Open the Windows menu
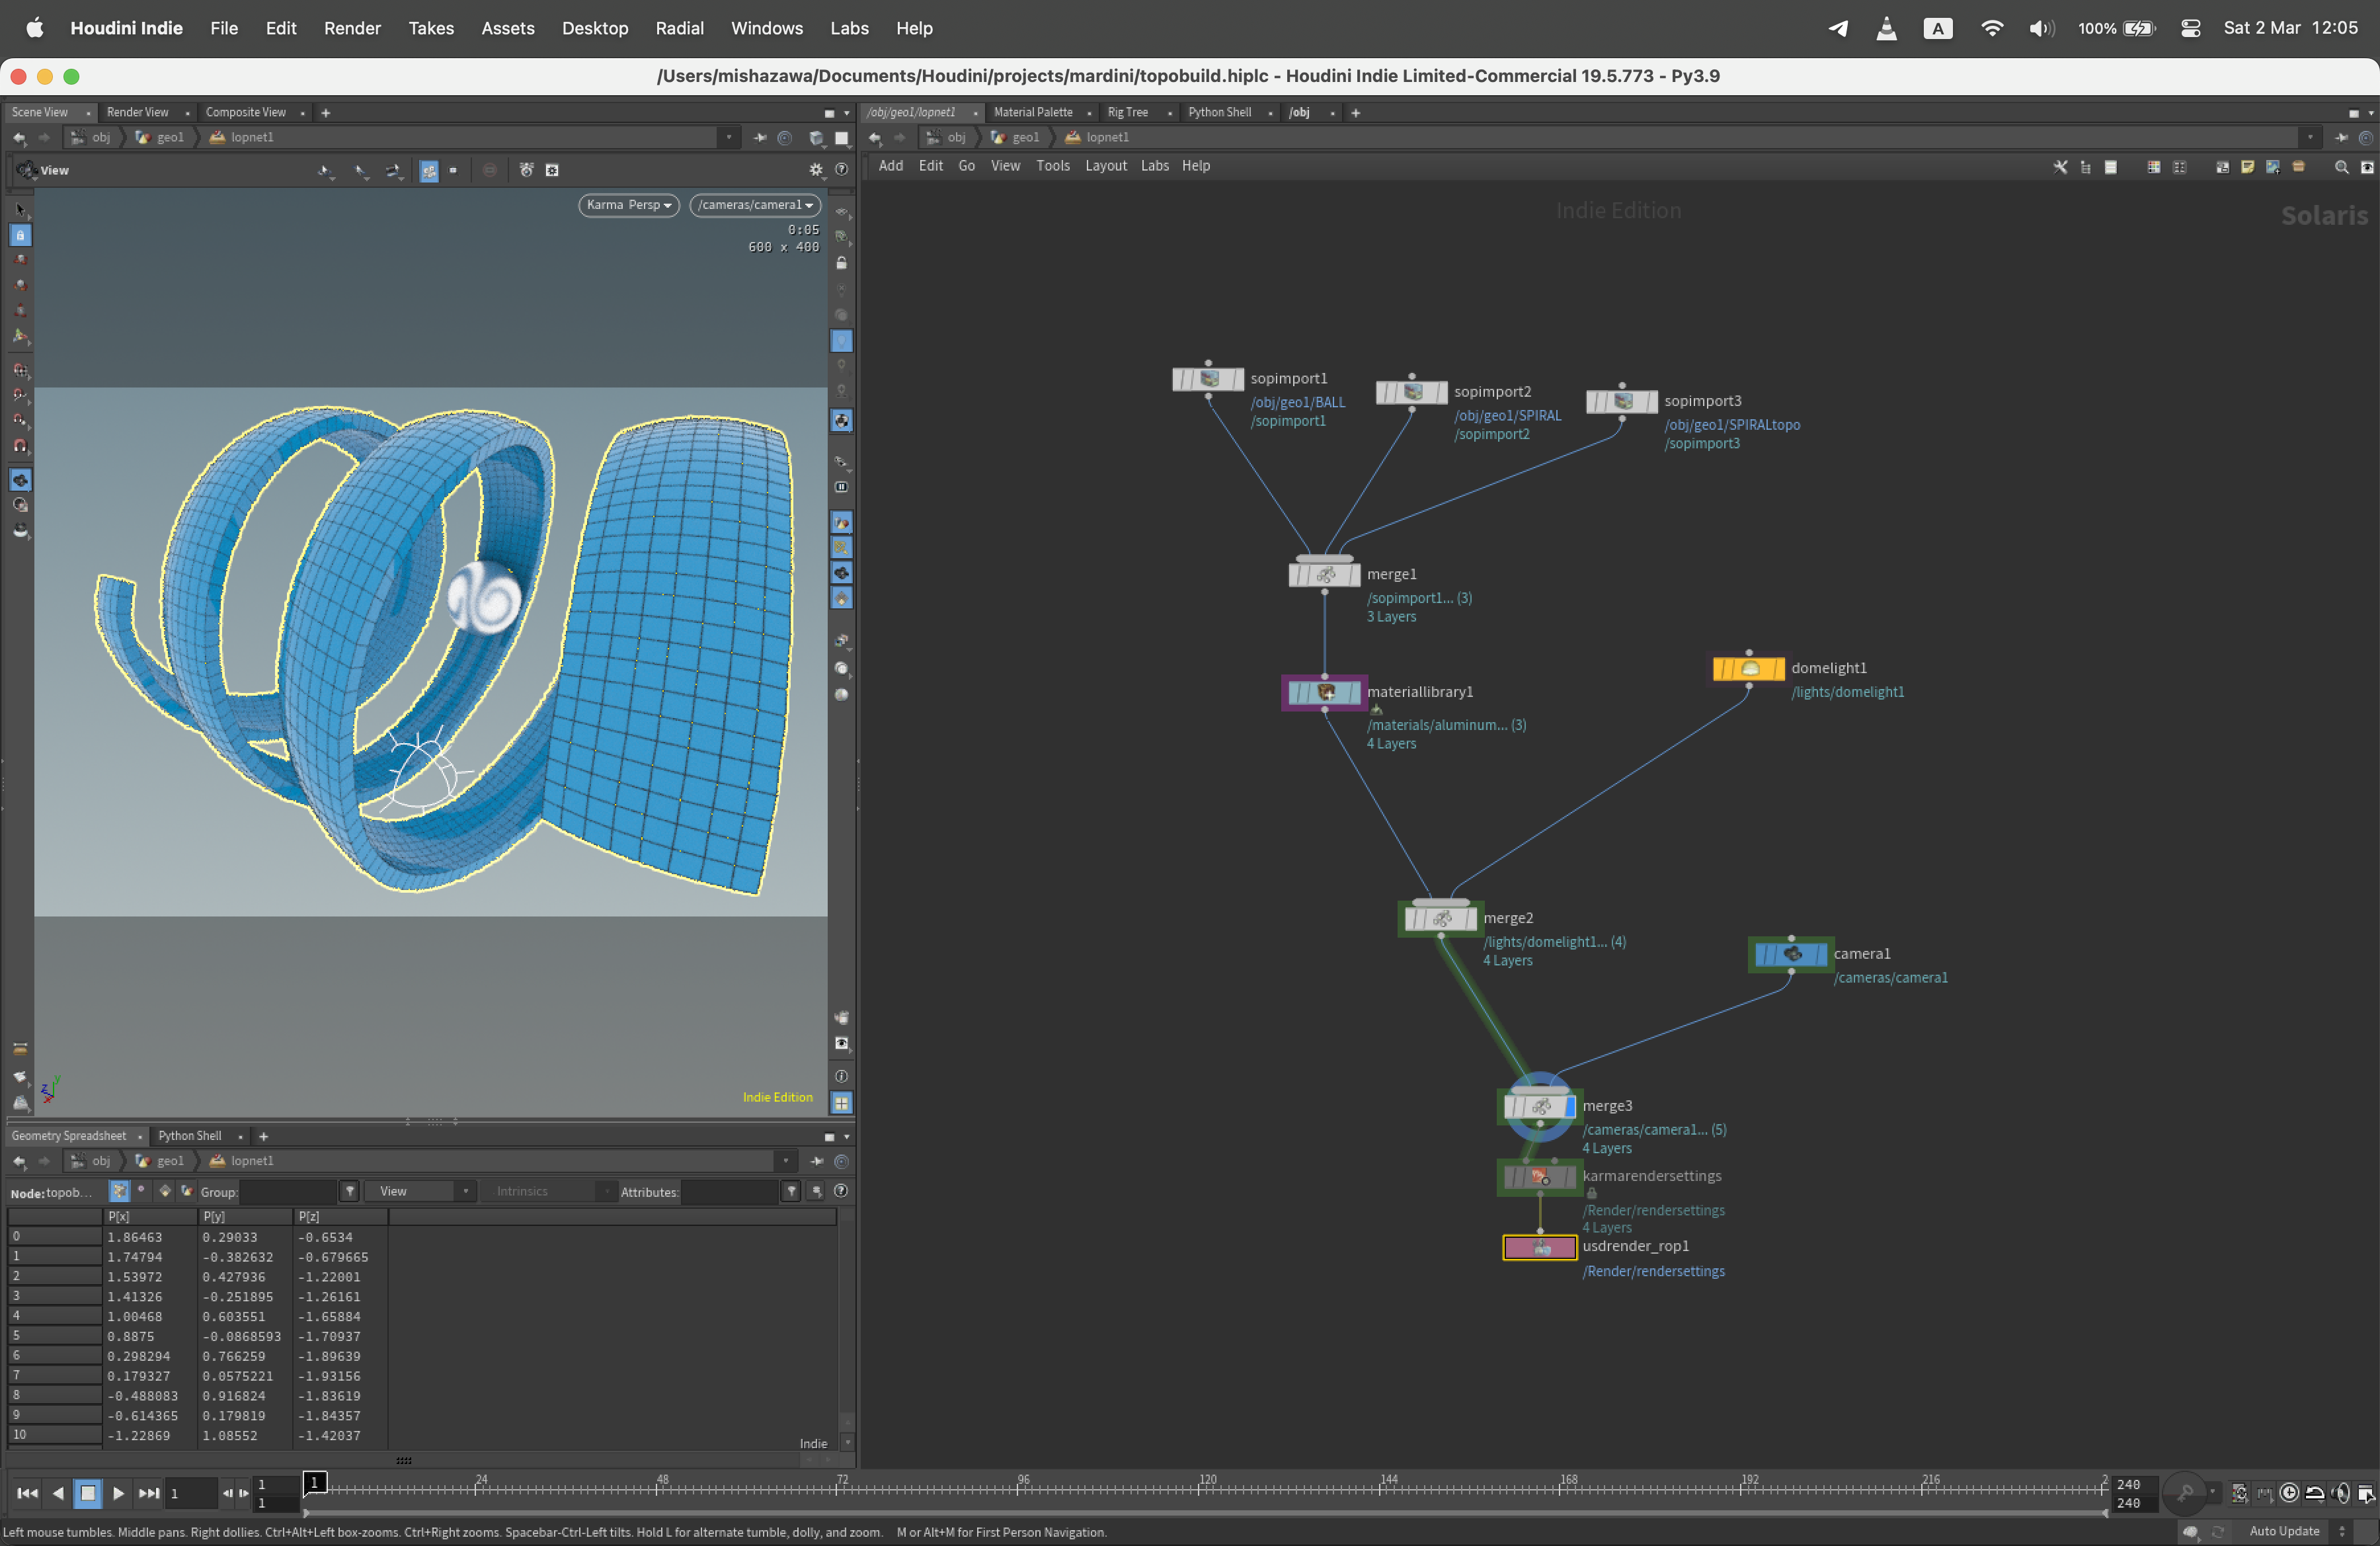Screen dimensions: 2380x1546 tap(766, 28)
